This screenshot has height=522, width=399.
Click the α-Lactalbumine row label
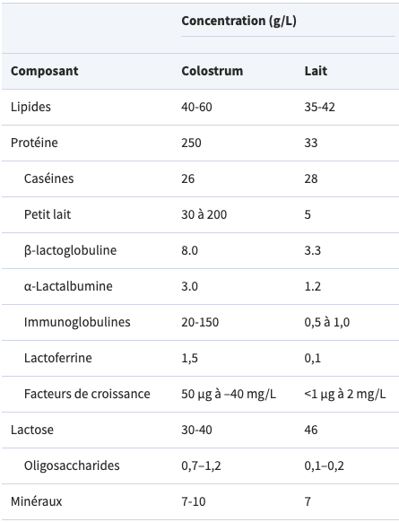[x=68, y=286]
